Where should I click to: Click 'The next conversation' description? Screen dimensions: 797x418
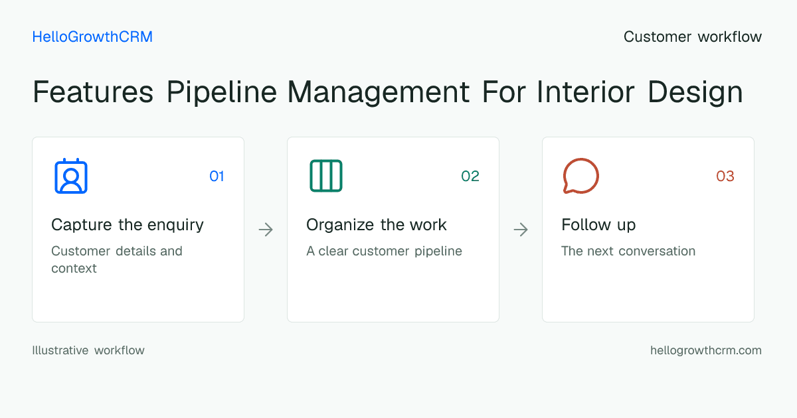point(628,251)
